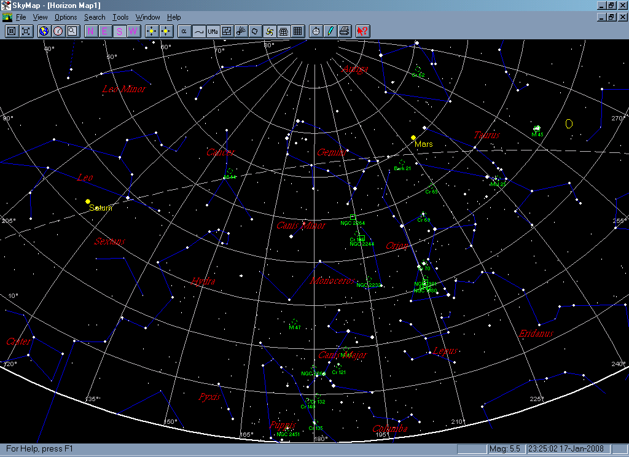Click the Pyxis constellation label
The height and width of the screenshot is (457, 629).
(x=209, y=396)
